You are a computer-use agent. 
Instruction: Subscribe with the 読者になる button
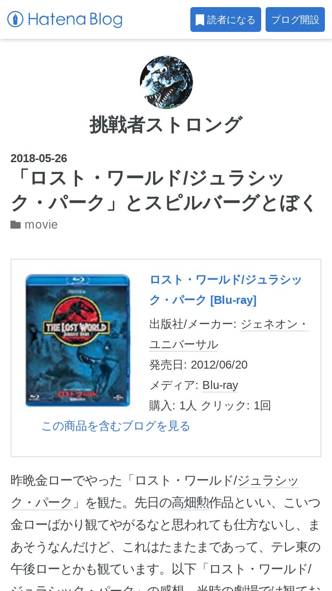(x=226, y=19)
